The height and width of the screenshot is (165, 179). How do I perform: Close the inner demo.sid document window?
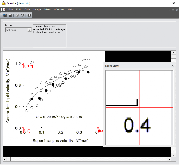[177, 10]
